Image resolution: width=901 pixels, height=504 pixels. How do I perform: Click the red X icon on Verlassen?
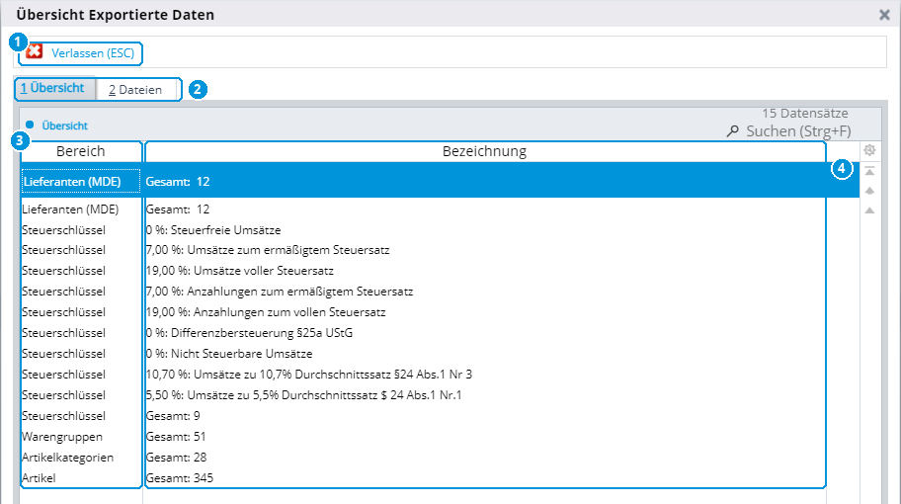pyautogui.click(x=34, y=51)
